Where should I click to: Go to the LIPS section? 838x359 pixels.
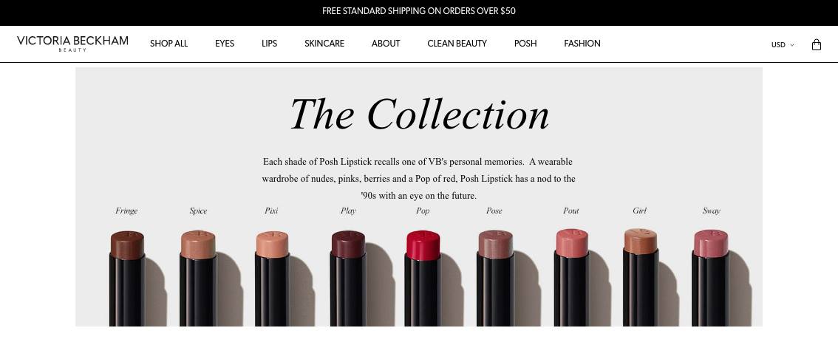click(269, 44)
